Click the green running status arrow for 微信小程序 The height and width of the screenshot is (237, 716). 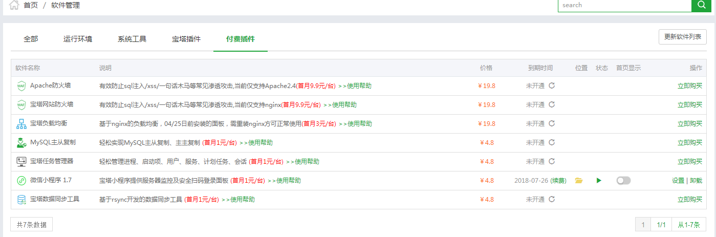[x=599, y=180]
